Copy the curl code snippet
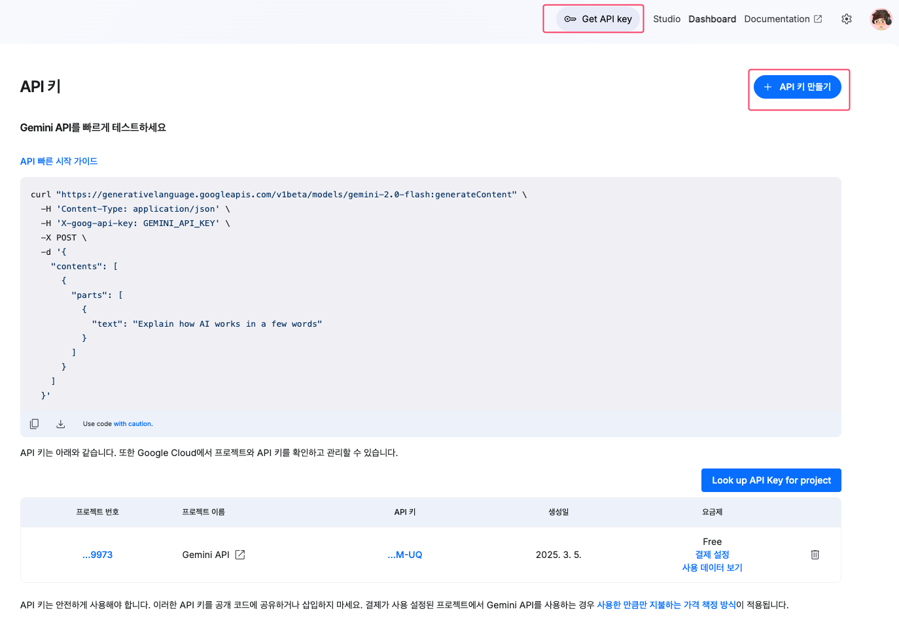The width and height of the screenshot is (899, 641). (x=34, y=424)
